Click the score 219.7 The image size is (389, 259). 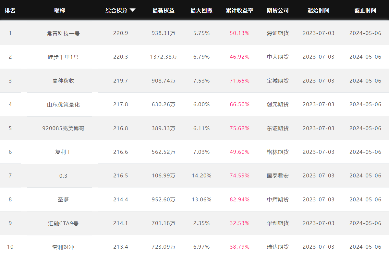coord(121,81)
